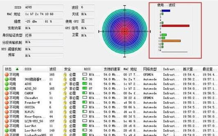This screenshot has width=218, height=136.
Task: Click the lock icon in ChinaNet row
Action: [65, 98]
